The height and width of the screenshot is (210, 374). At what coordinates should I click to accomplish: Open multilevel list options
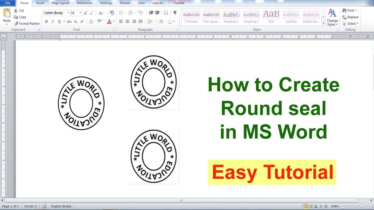click(x=140, y=13)
